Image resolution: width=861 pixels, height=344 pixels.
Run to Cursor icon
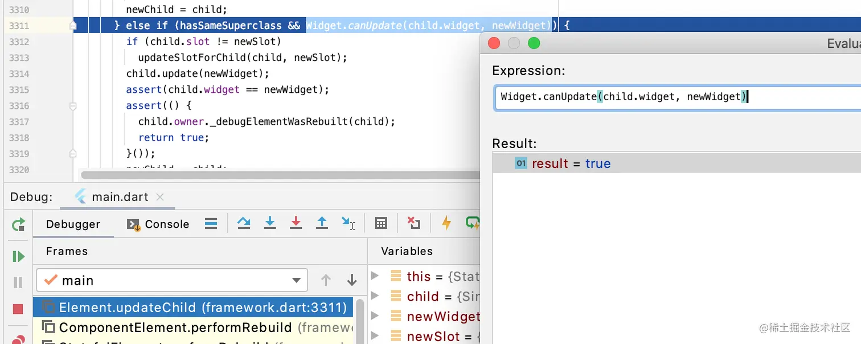click(x=348, y=223)
